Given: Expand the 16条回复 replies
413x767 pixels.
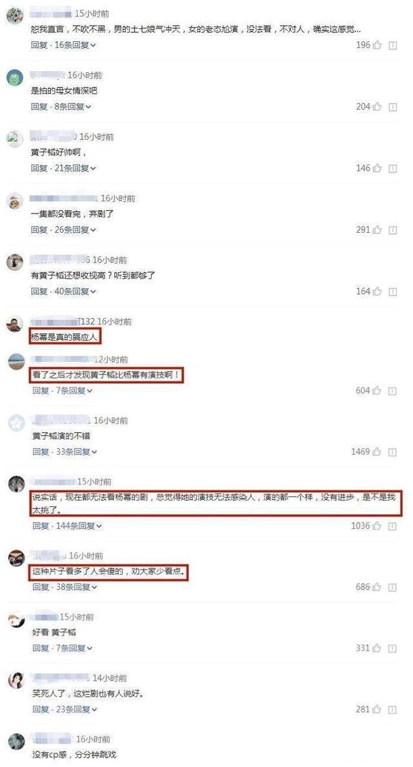Looking at the screenshot, I should (x=76, y=46).
